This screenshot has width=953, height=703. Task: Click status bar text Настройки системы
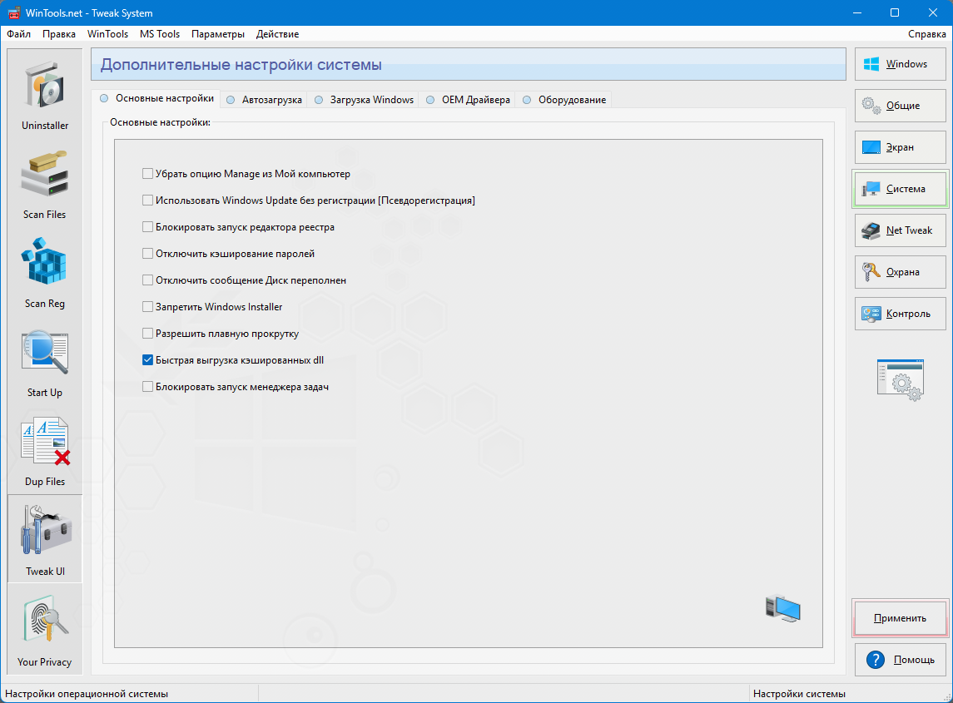tap(799, 694)
